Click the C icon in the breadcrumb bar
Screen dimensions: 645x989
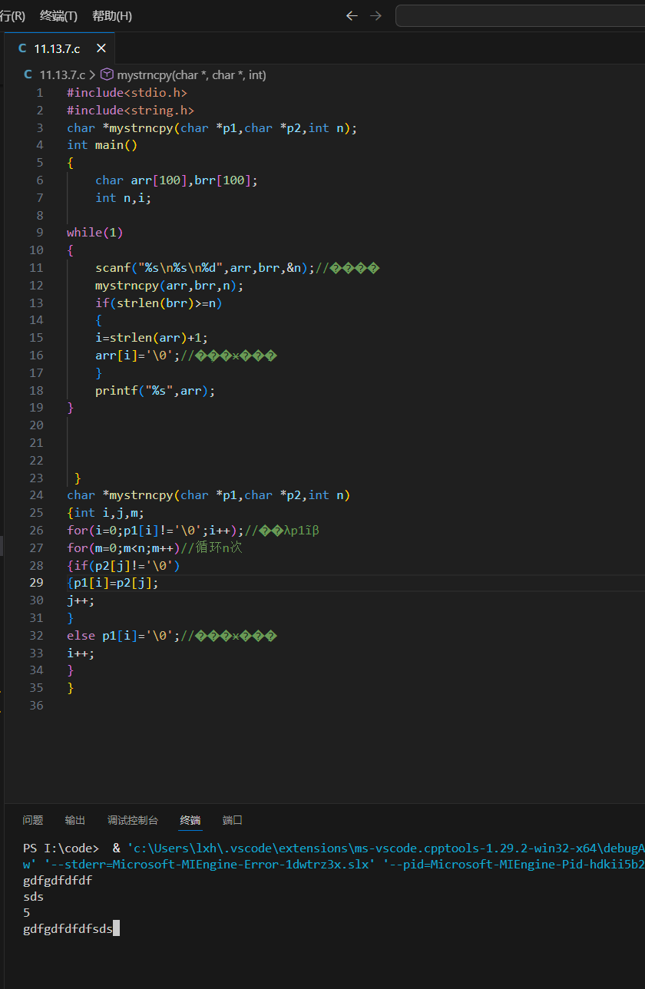click(x=28, y=74)
